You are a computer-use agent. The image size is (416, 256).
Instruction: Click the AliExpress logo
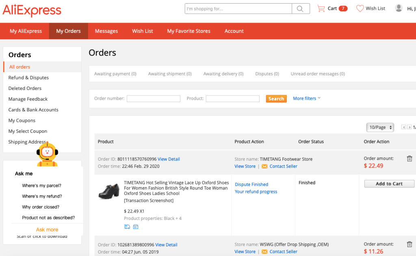pos(32,10)
